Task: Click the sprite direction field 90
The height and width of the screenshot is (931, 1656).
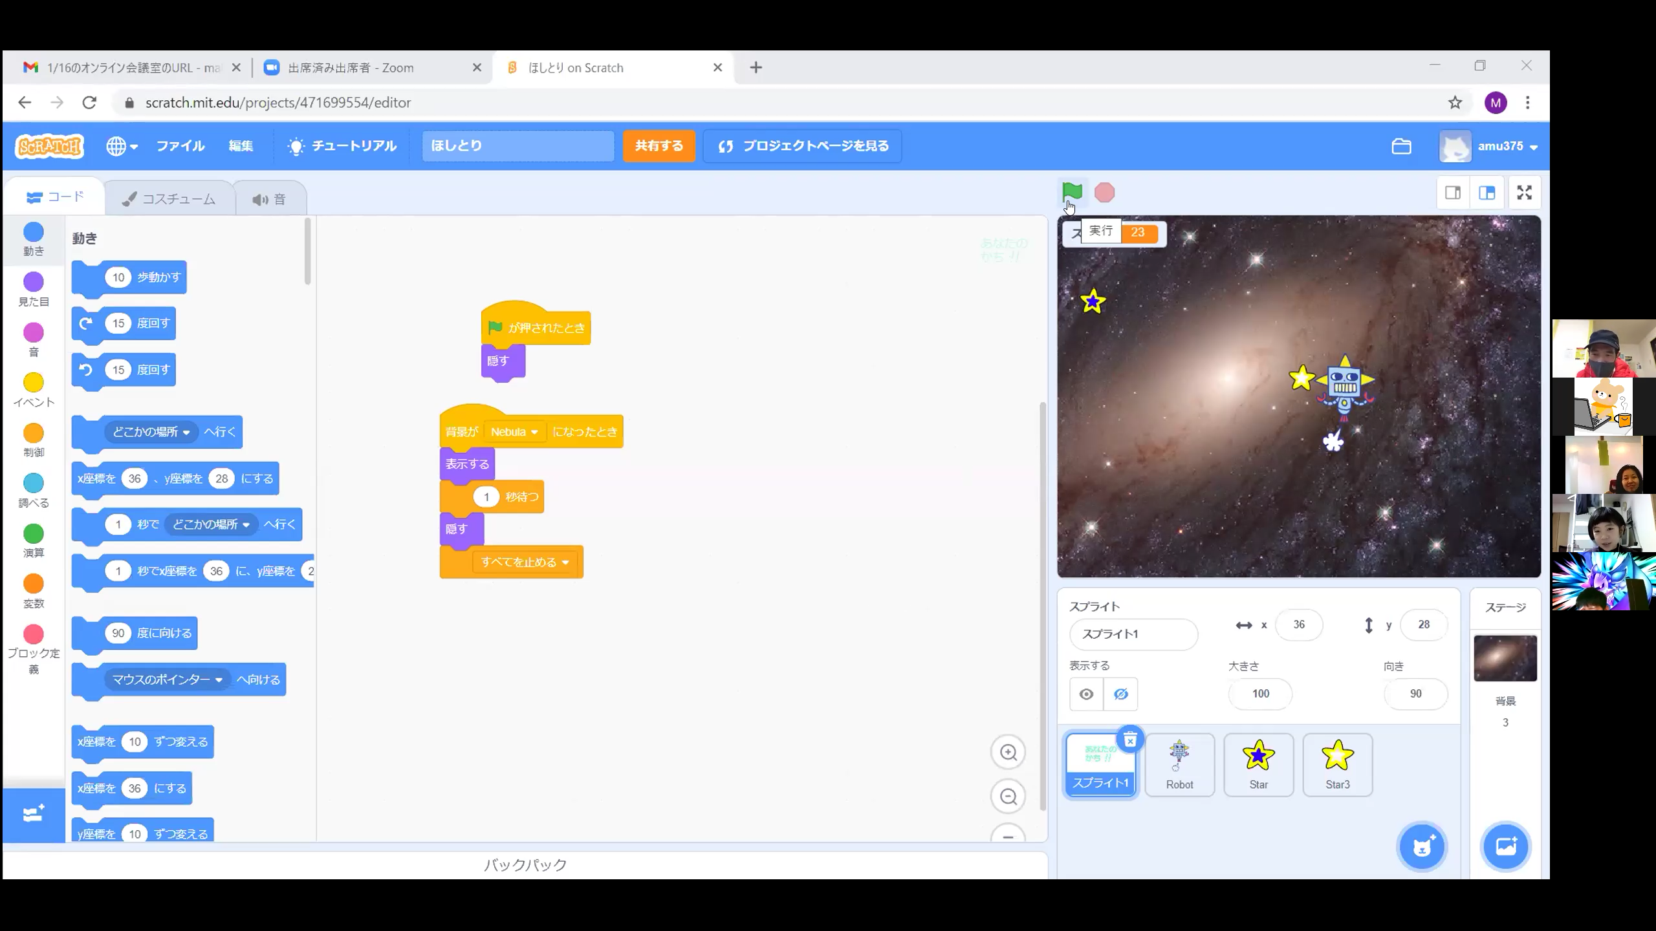Action: point(1415,694)
